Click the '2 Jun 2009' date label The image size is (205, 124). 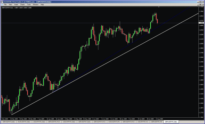pos(95,119)
